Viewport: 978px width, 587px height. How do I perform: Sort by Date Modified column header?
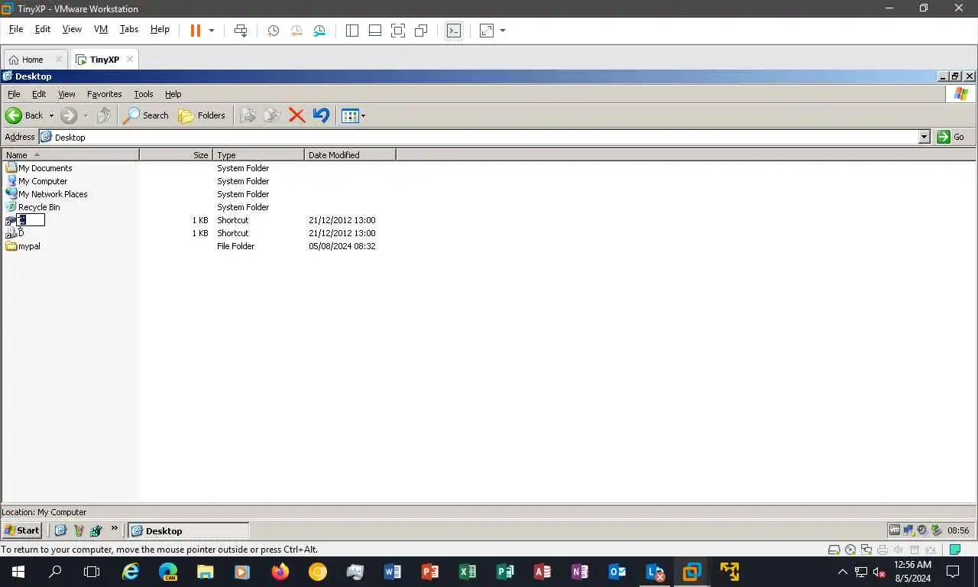pos(350,154)
